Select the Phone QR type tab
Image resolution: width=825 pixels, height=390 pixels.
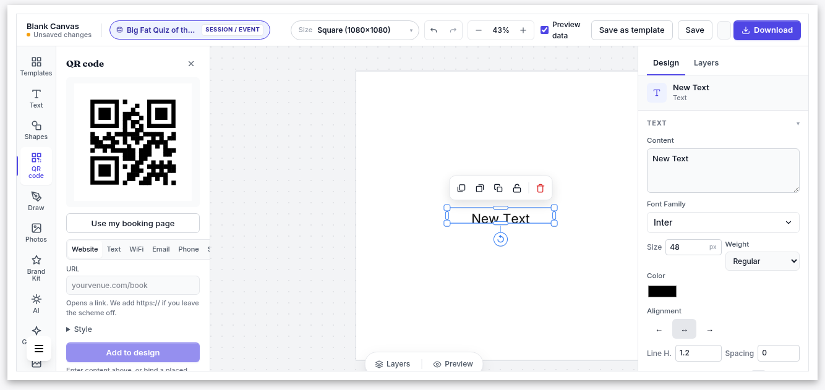click(x=189, y=249)
